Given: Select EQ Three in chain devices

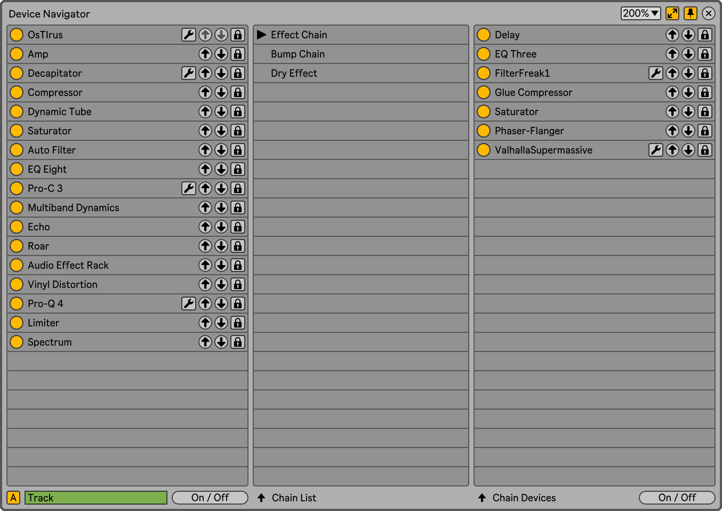Looking at the screenshot, I should [x=516, y=54].
